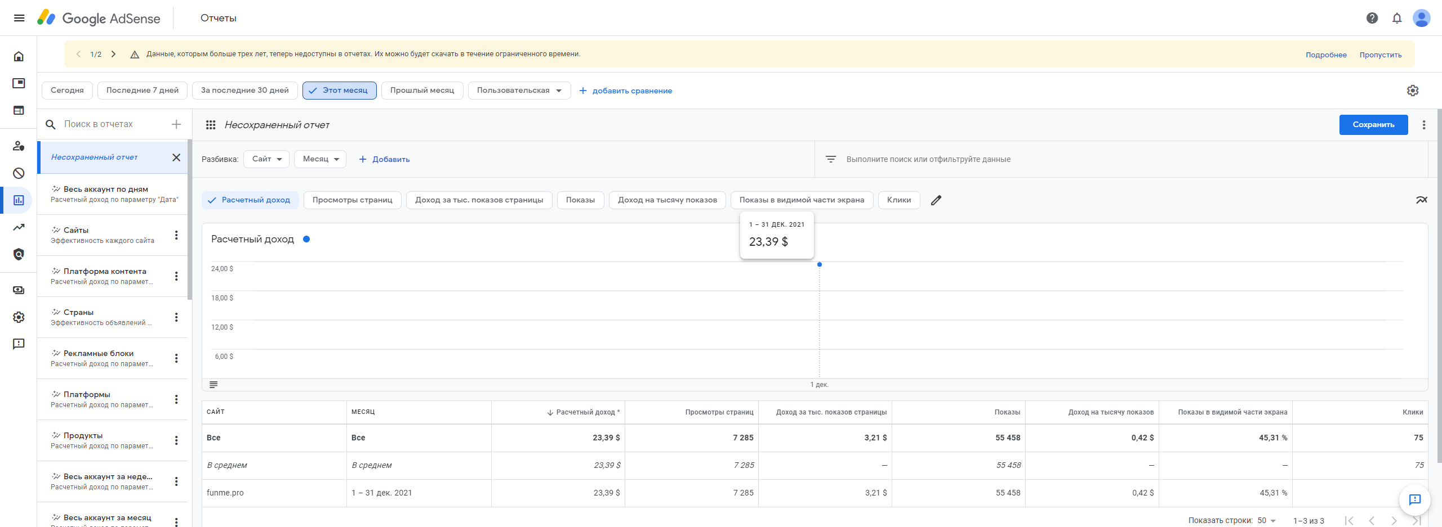
Task: Open the Home icon in the left sidebar
Action: click(x=19, y=56)
